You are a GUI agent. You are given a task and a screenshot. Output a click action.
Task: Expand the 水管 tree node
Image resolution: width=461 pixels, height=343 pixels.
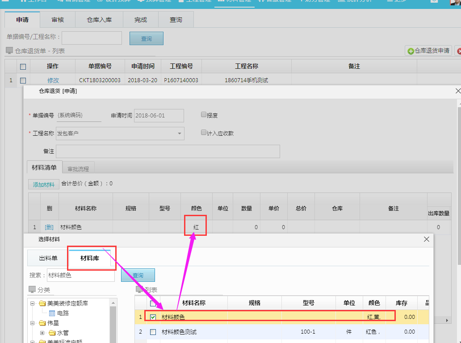click(x=42, y=333)
